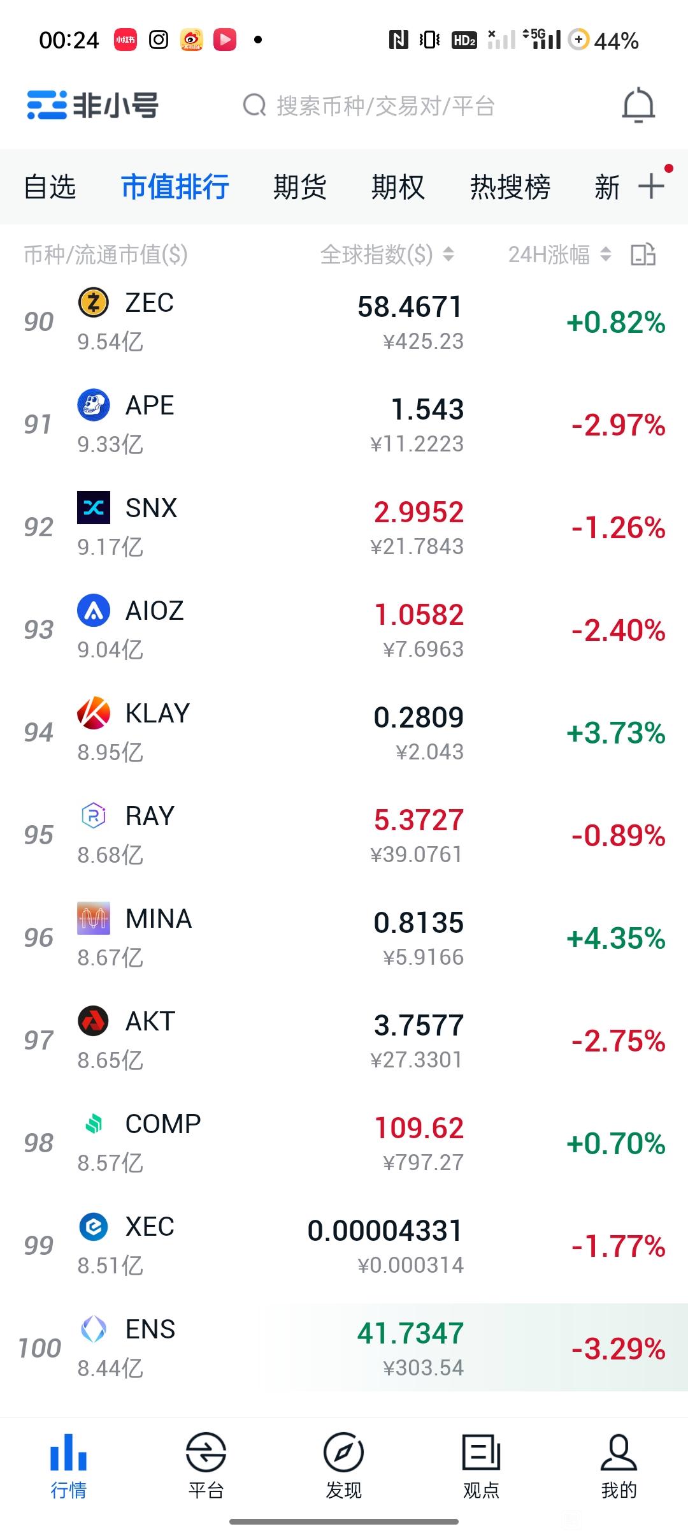The width and height of the screenshot is (688, 1538).
Task: Open the 期货 tab
Action: click(x=299, y=187)
